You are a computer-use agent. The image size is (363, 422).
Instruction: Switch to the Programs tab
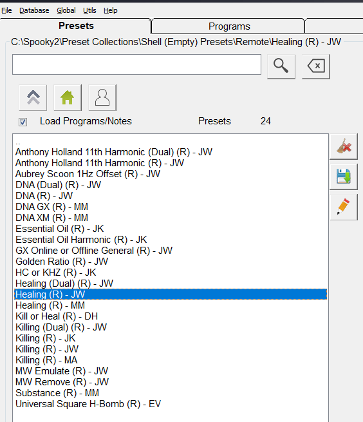click(x=228, y=26)
